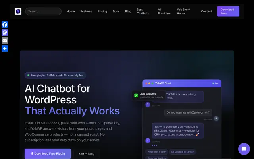Click the live status indicator
The image size is (254, 159).
[x=215, y=83]
